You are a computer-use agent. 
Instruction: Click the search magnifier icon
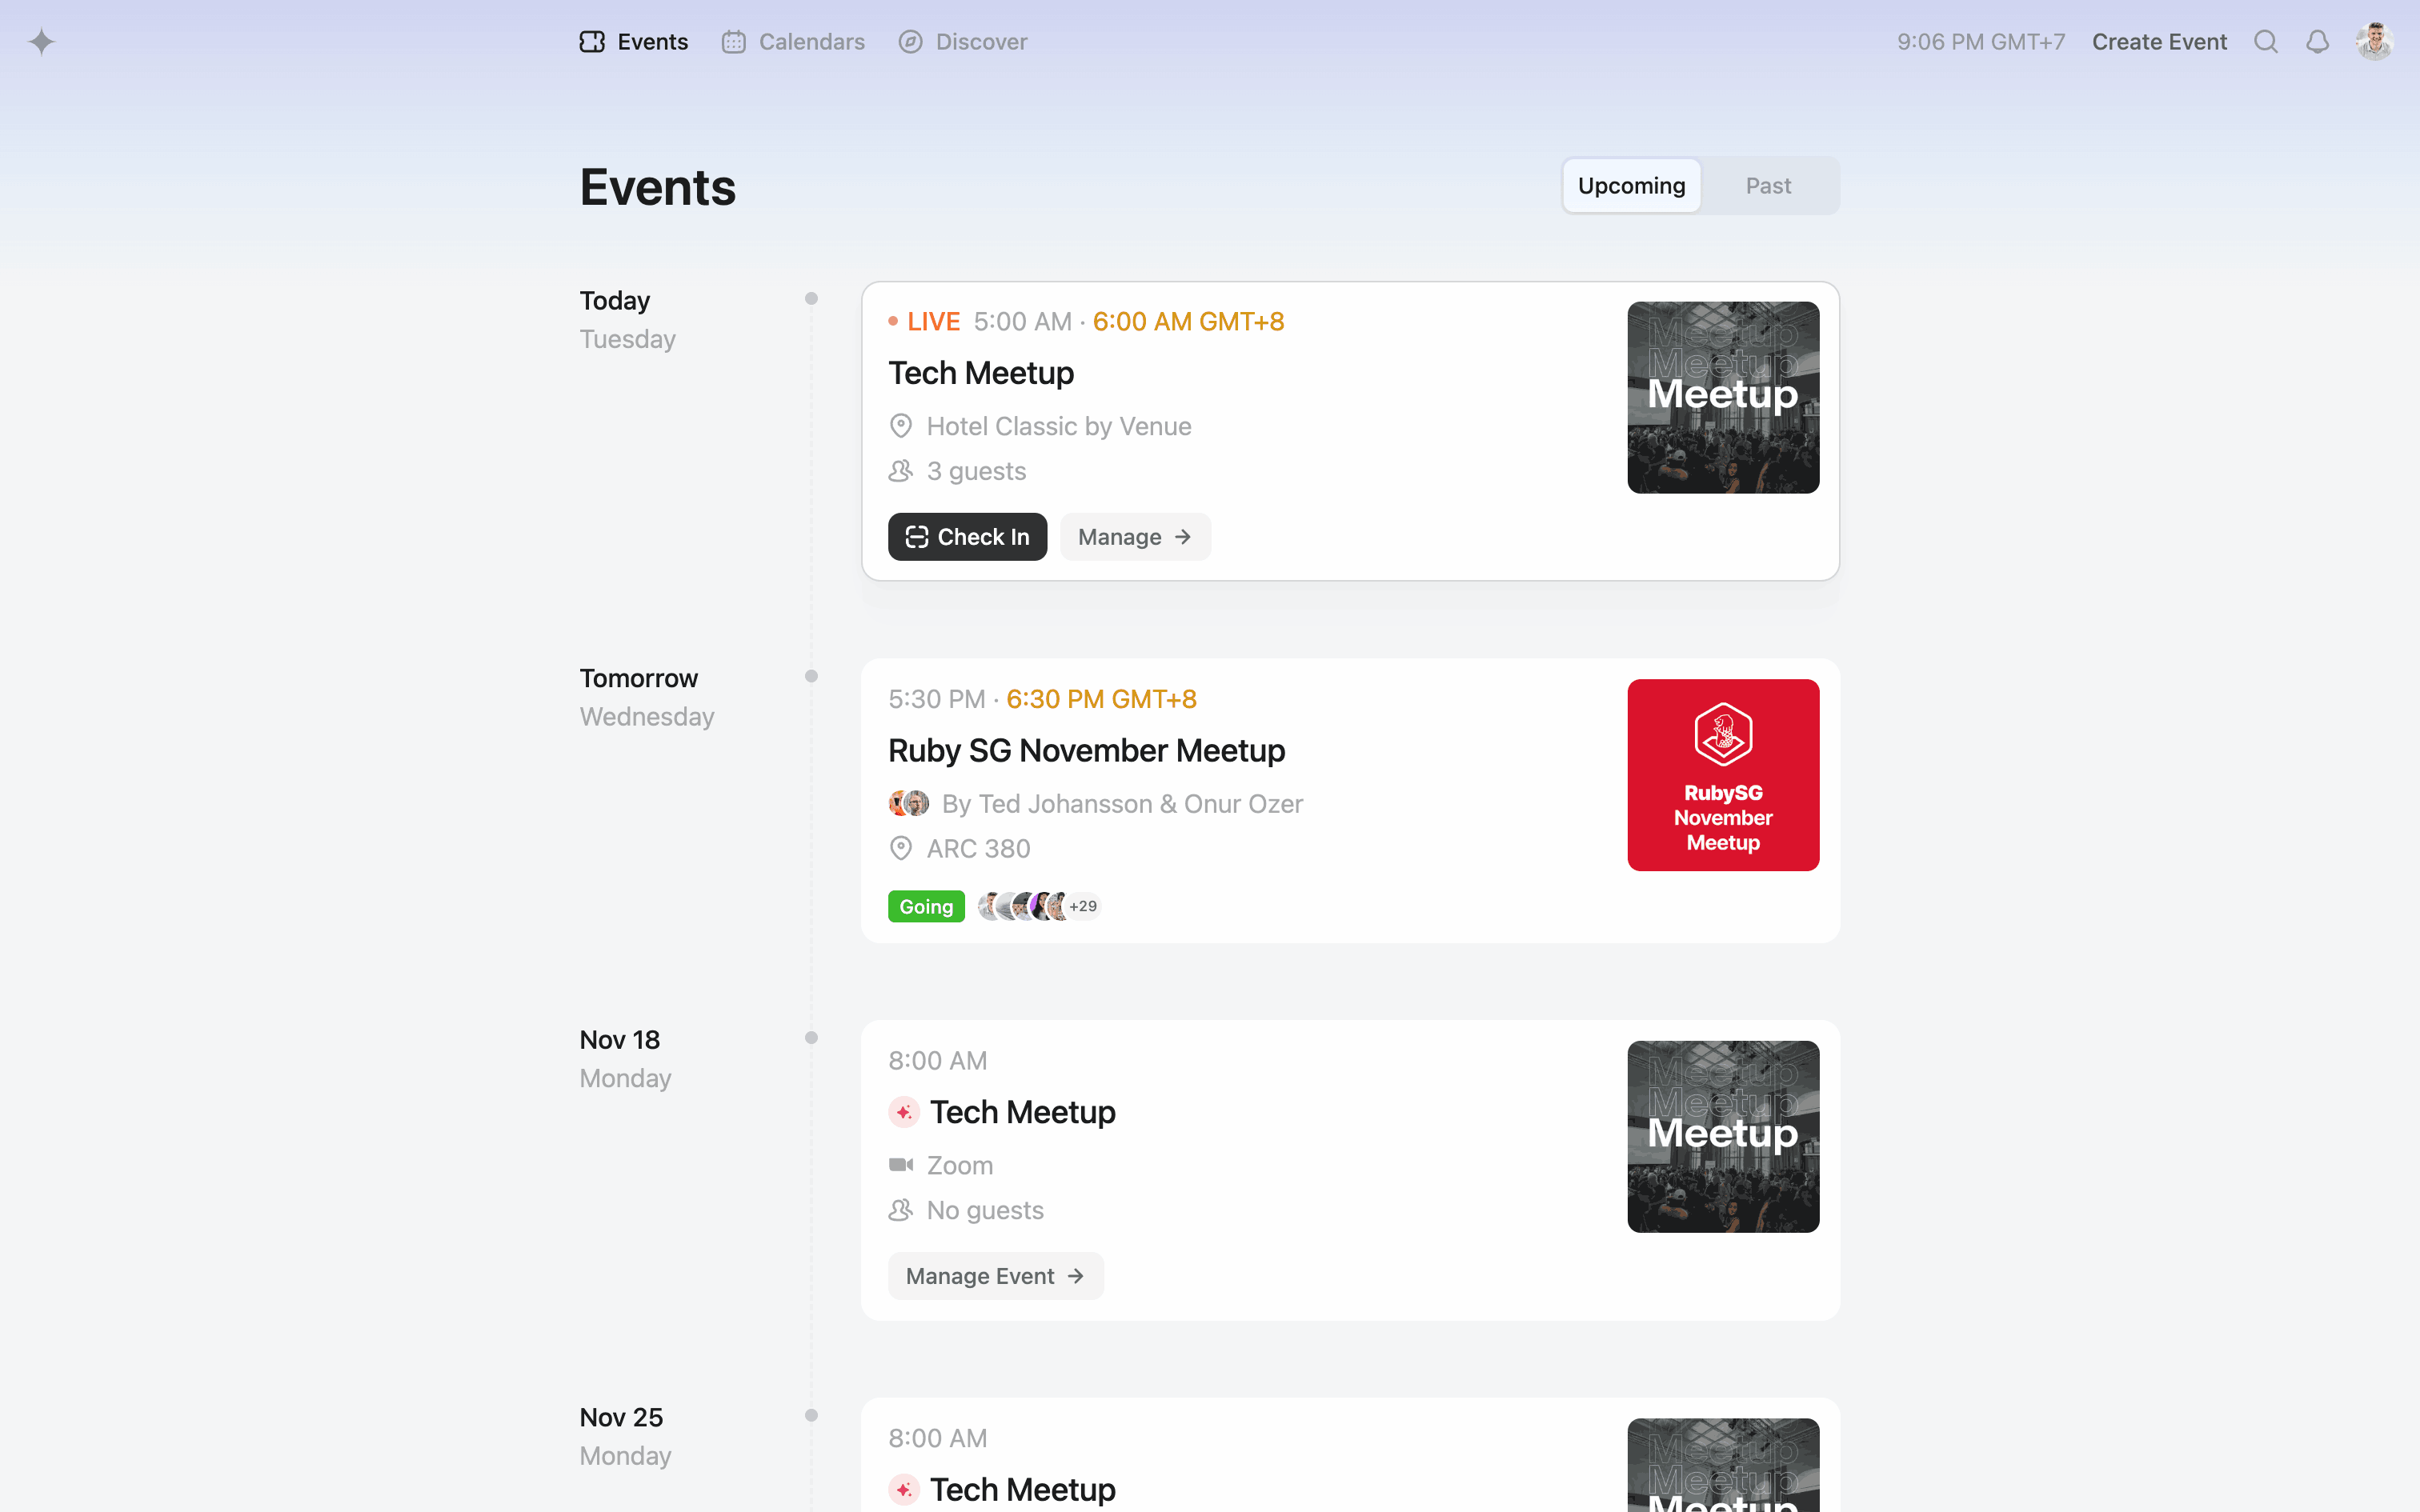(2267, 42)
